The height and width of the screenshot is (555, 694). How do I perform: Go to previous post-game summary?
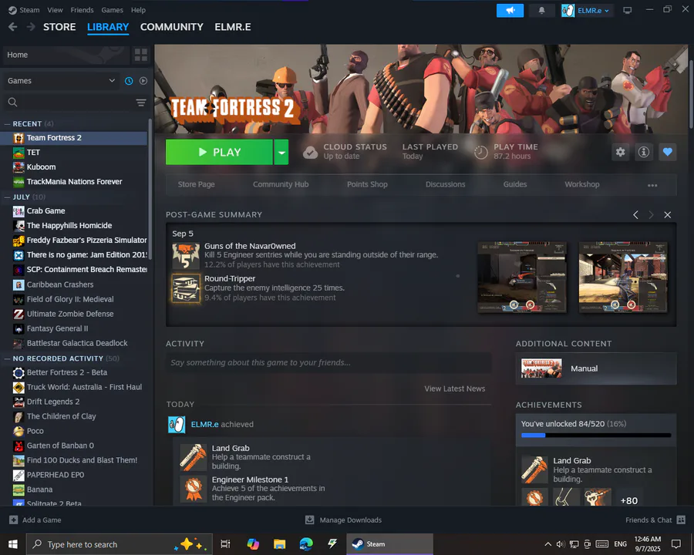click(635, 215)
